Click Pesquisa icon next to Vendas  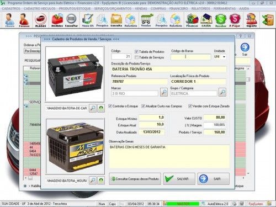[x=161, y=20]
